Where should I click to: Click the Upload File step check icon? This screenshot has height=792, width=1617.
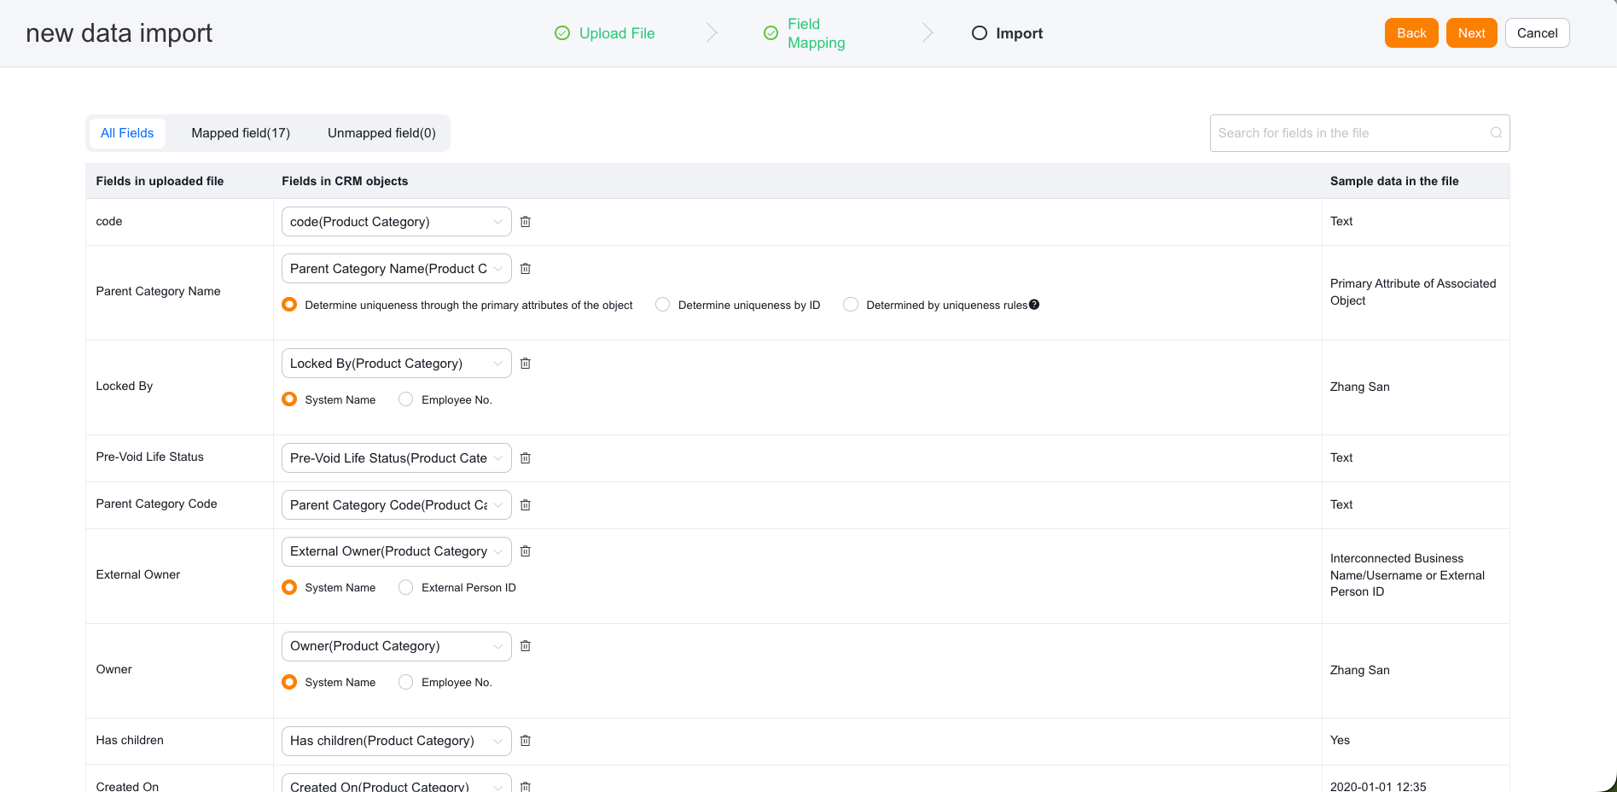click(x=562, y=33)
